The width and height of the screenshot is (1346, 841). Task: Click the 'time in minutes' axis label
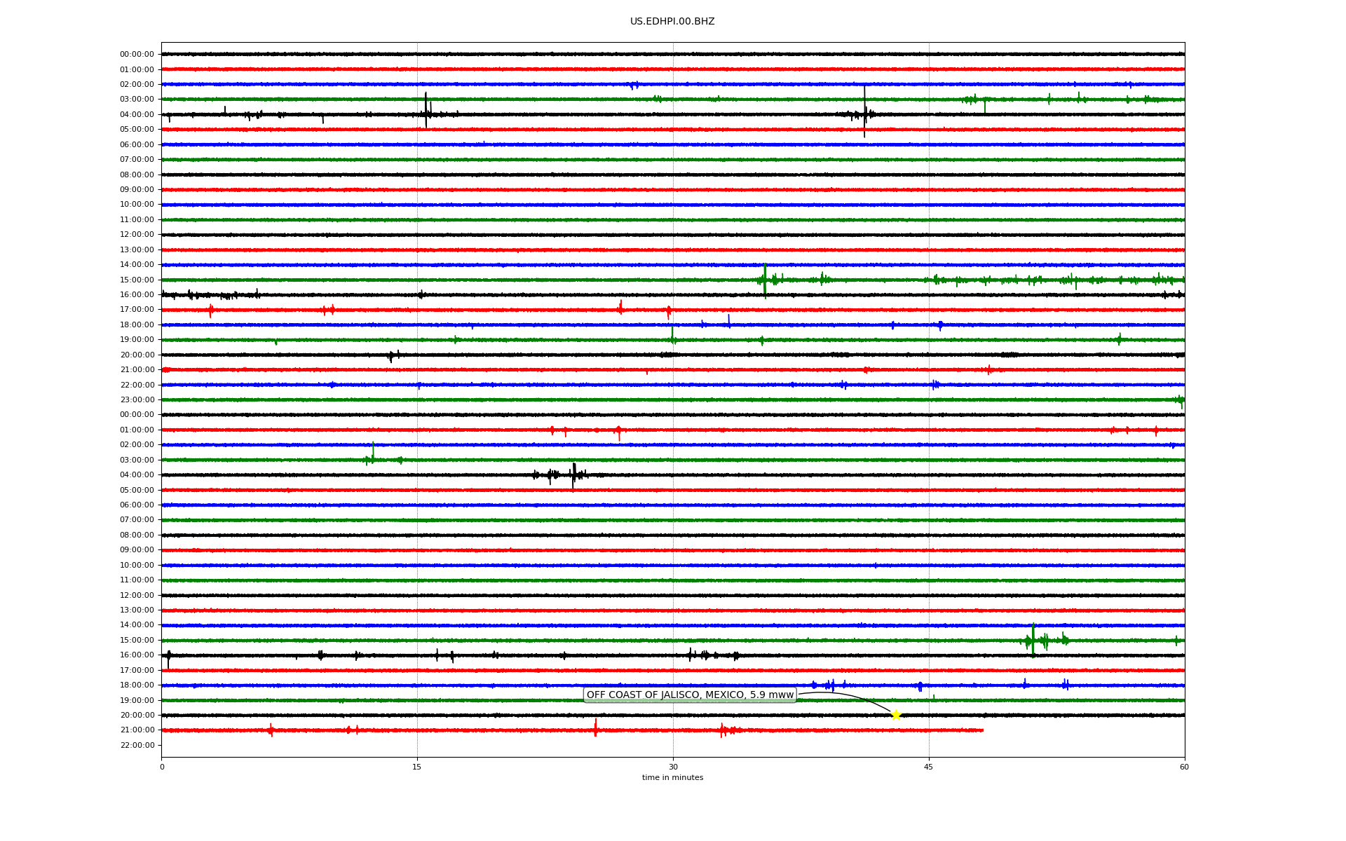click(x=672, y=778)
